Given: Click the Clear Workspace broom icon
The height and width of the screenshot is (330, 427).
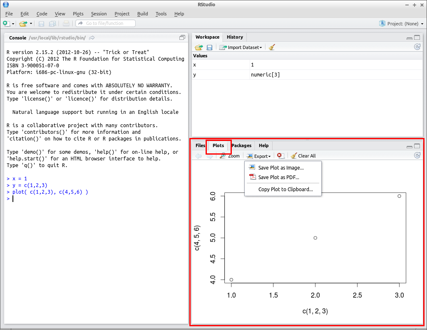Looking at the screenshot, I should [x=272, y=47].
